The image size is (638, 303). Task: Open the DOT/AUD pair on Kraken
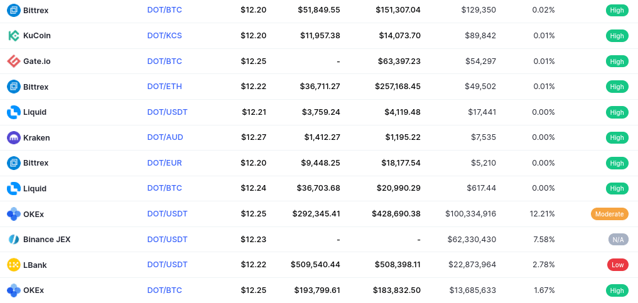tap(165, 137)
